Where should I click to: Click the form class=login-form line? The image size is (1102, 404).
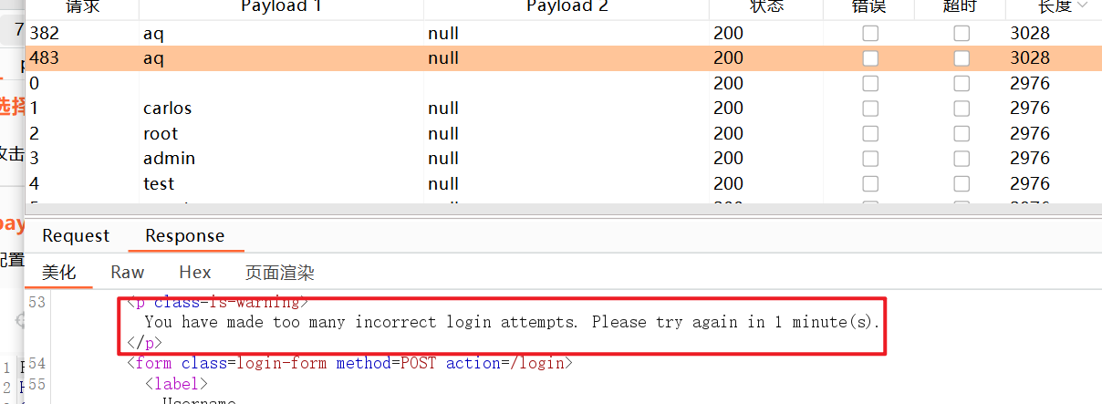click(x=348, y=363)
